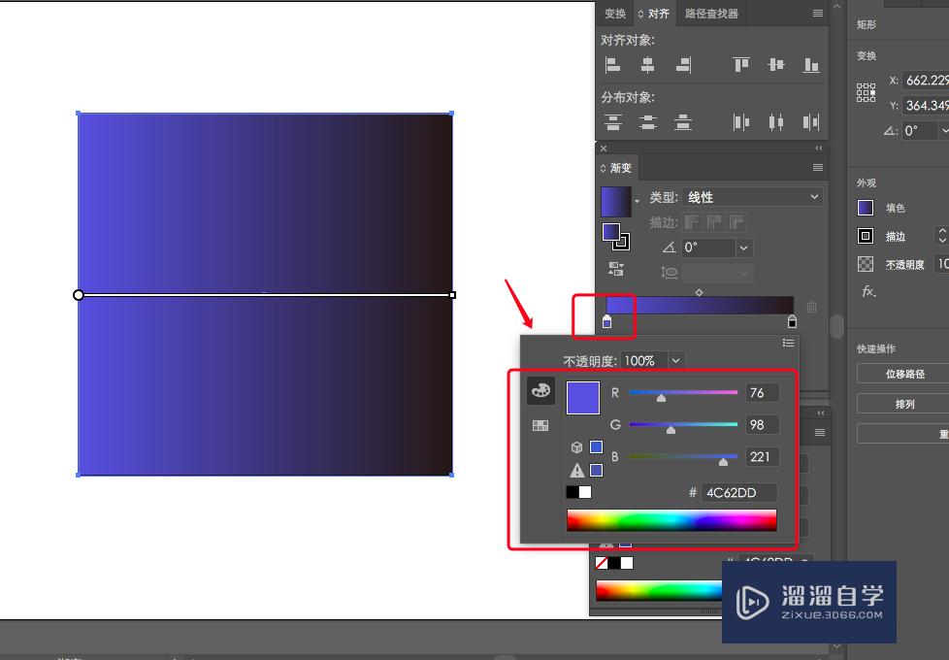The width and height of the screenshot is (949, 660).
Task: Toggle first gradient stroke alignment button
Action: [x=692, y=222]
